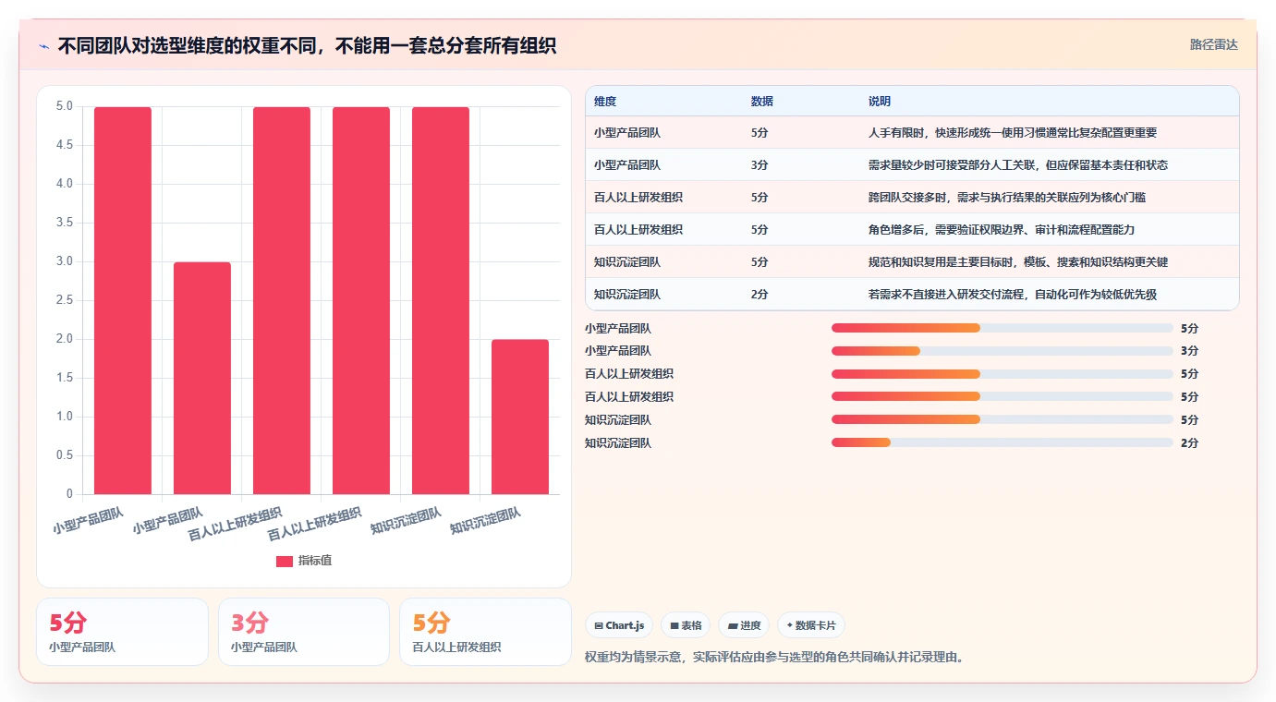
Task: Click the 知识沉淀团队 progress bar showing 5分
Action: pyautogui.click(x=1003, y=419)
